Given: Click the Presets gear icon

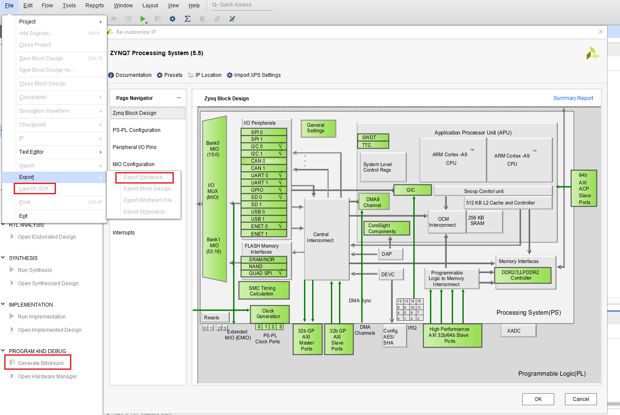Looking at the screenshot, I should point(170,75).
